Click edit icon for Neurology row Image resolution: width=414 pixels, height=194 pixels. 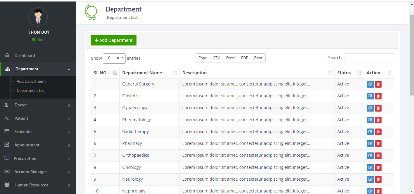[370, 179]
